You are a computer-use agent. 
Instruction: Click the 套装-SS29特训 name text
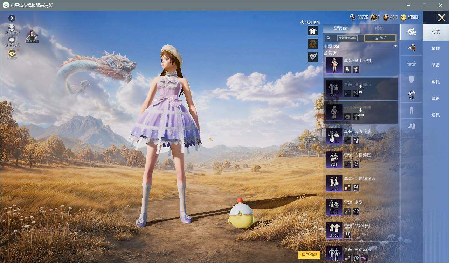[x=358, y=226]
